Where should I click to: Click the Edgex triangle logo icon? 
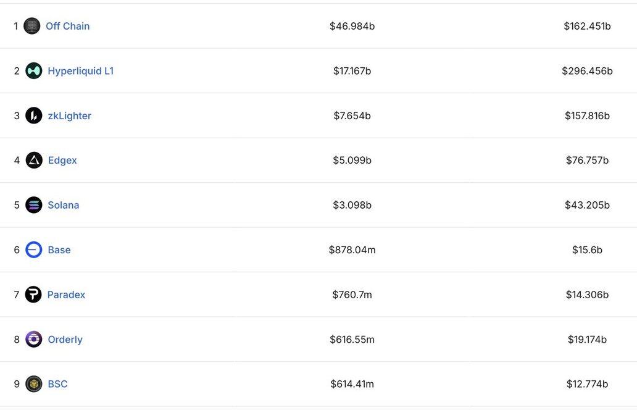point(34,160)
